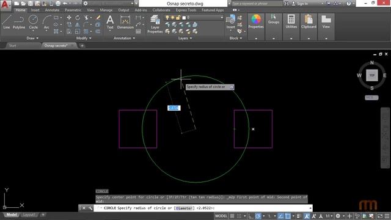Viewport: 391px width, 220px height.
Task: Activate the Rotate tool in Modify
Action: click(x=78, y=18)
